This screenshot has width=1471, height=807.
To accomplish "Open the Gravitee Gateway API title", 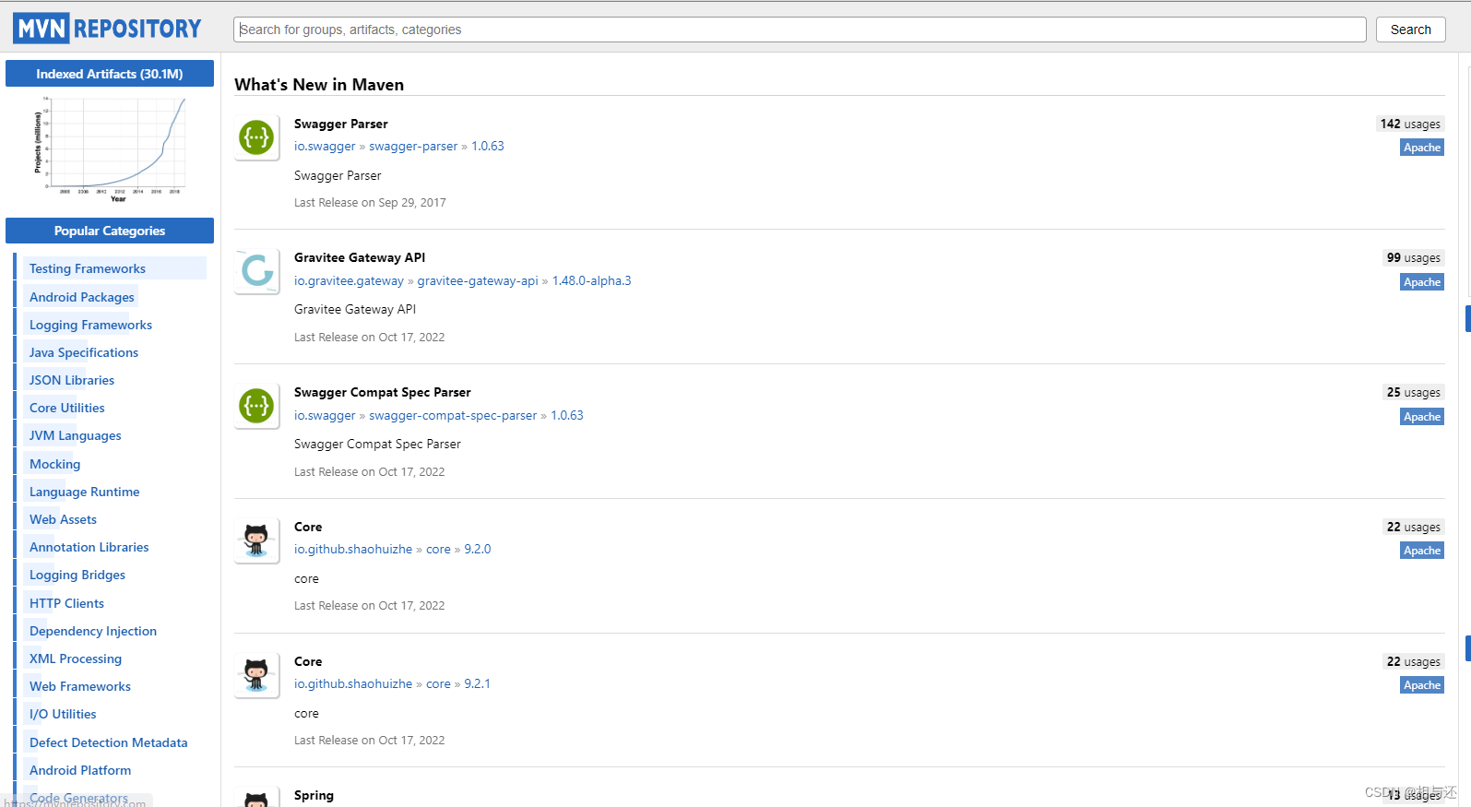I will point(360,257).
